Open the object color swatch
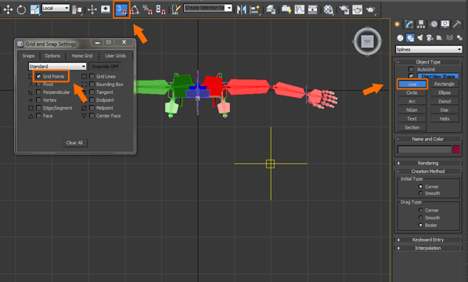 pos(457,149)
